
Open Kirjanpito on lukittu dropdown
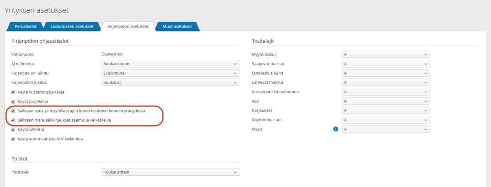pos(171,73)
